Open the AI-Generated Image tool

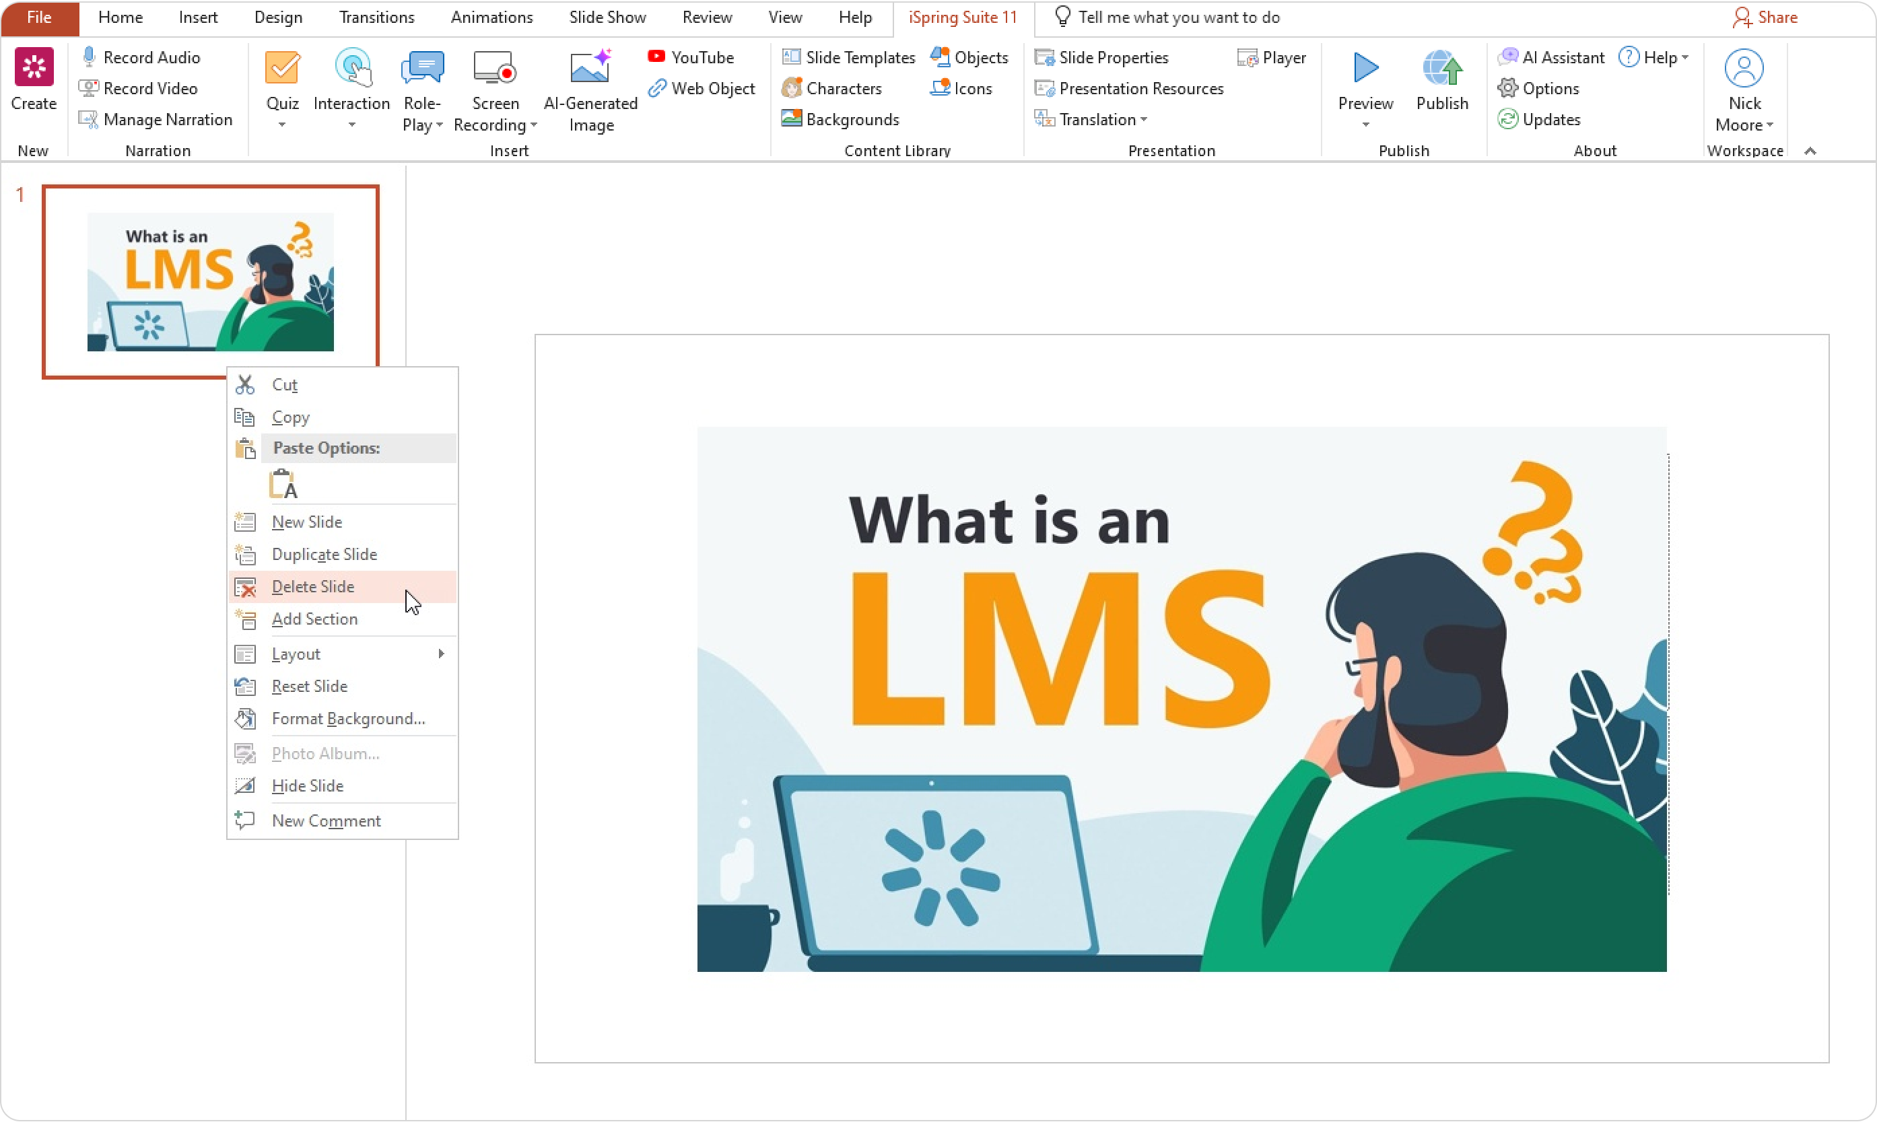(590, 69)
